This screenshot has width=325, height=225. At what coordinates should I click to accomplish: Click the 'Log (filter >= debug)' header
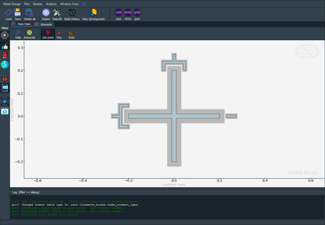click(x=26, y=192)
